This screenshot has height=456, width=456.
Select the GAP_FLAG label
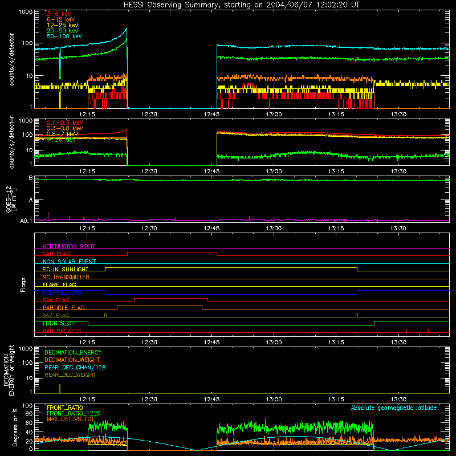(56, 254)
